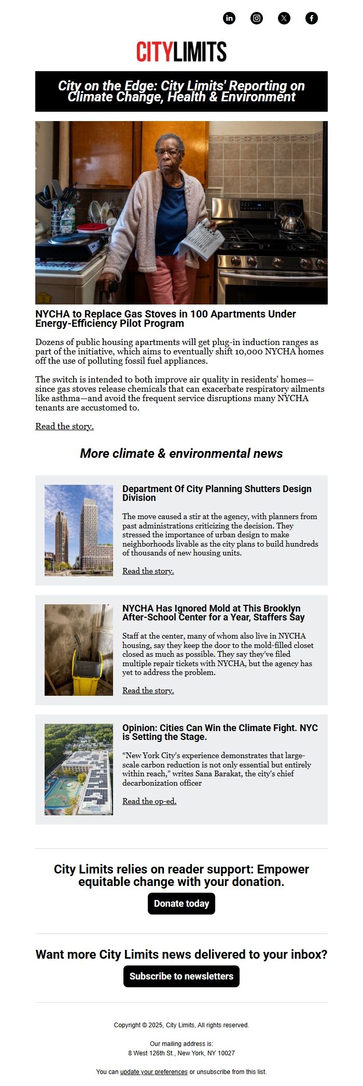The height and width of the screenshot is (1086, 363).
Task: Read the op-ed link
Action: point(149,801)
